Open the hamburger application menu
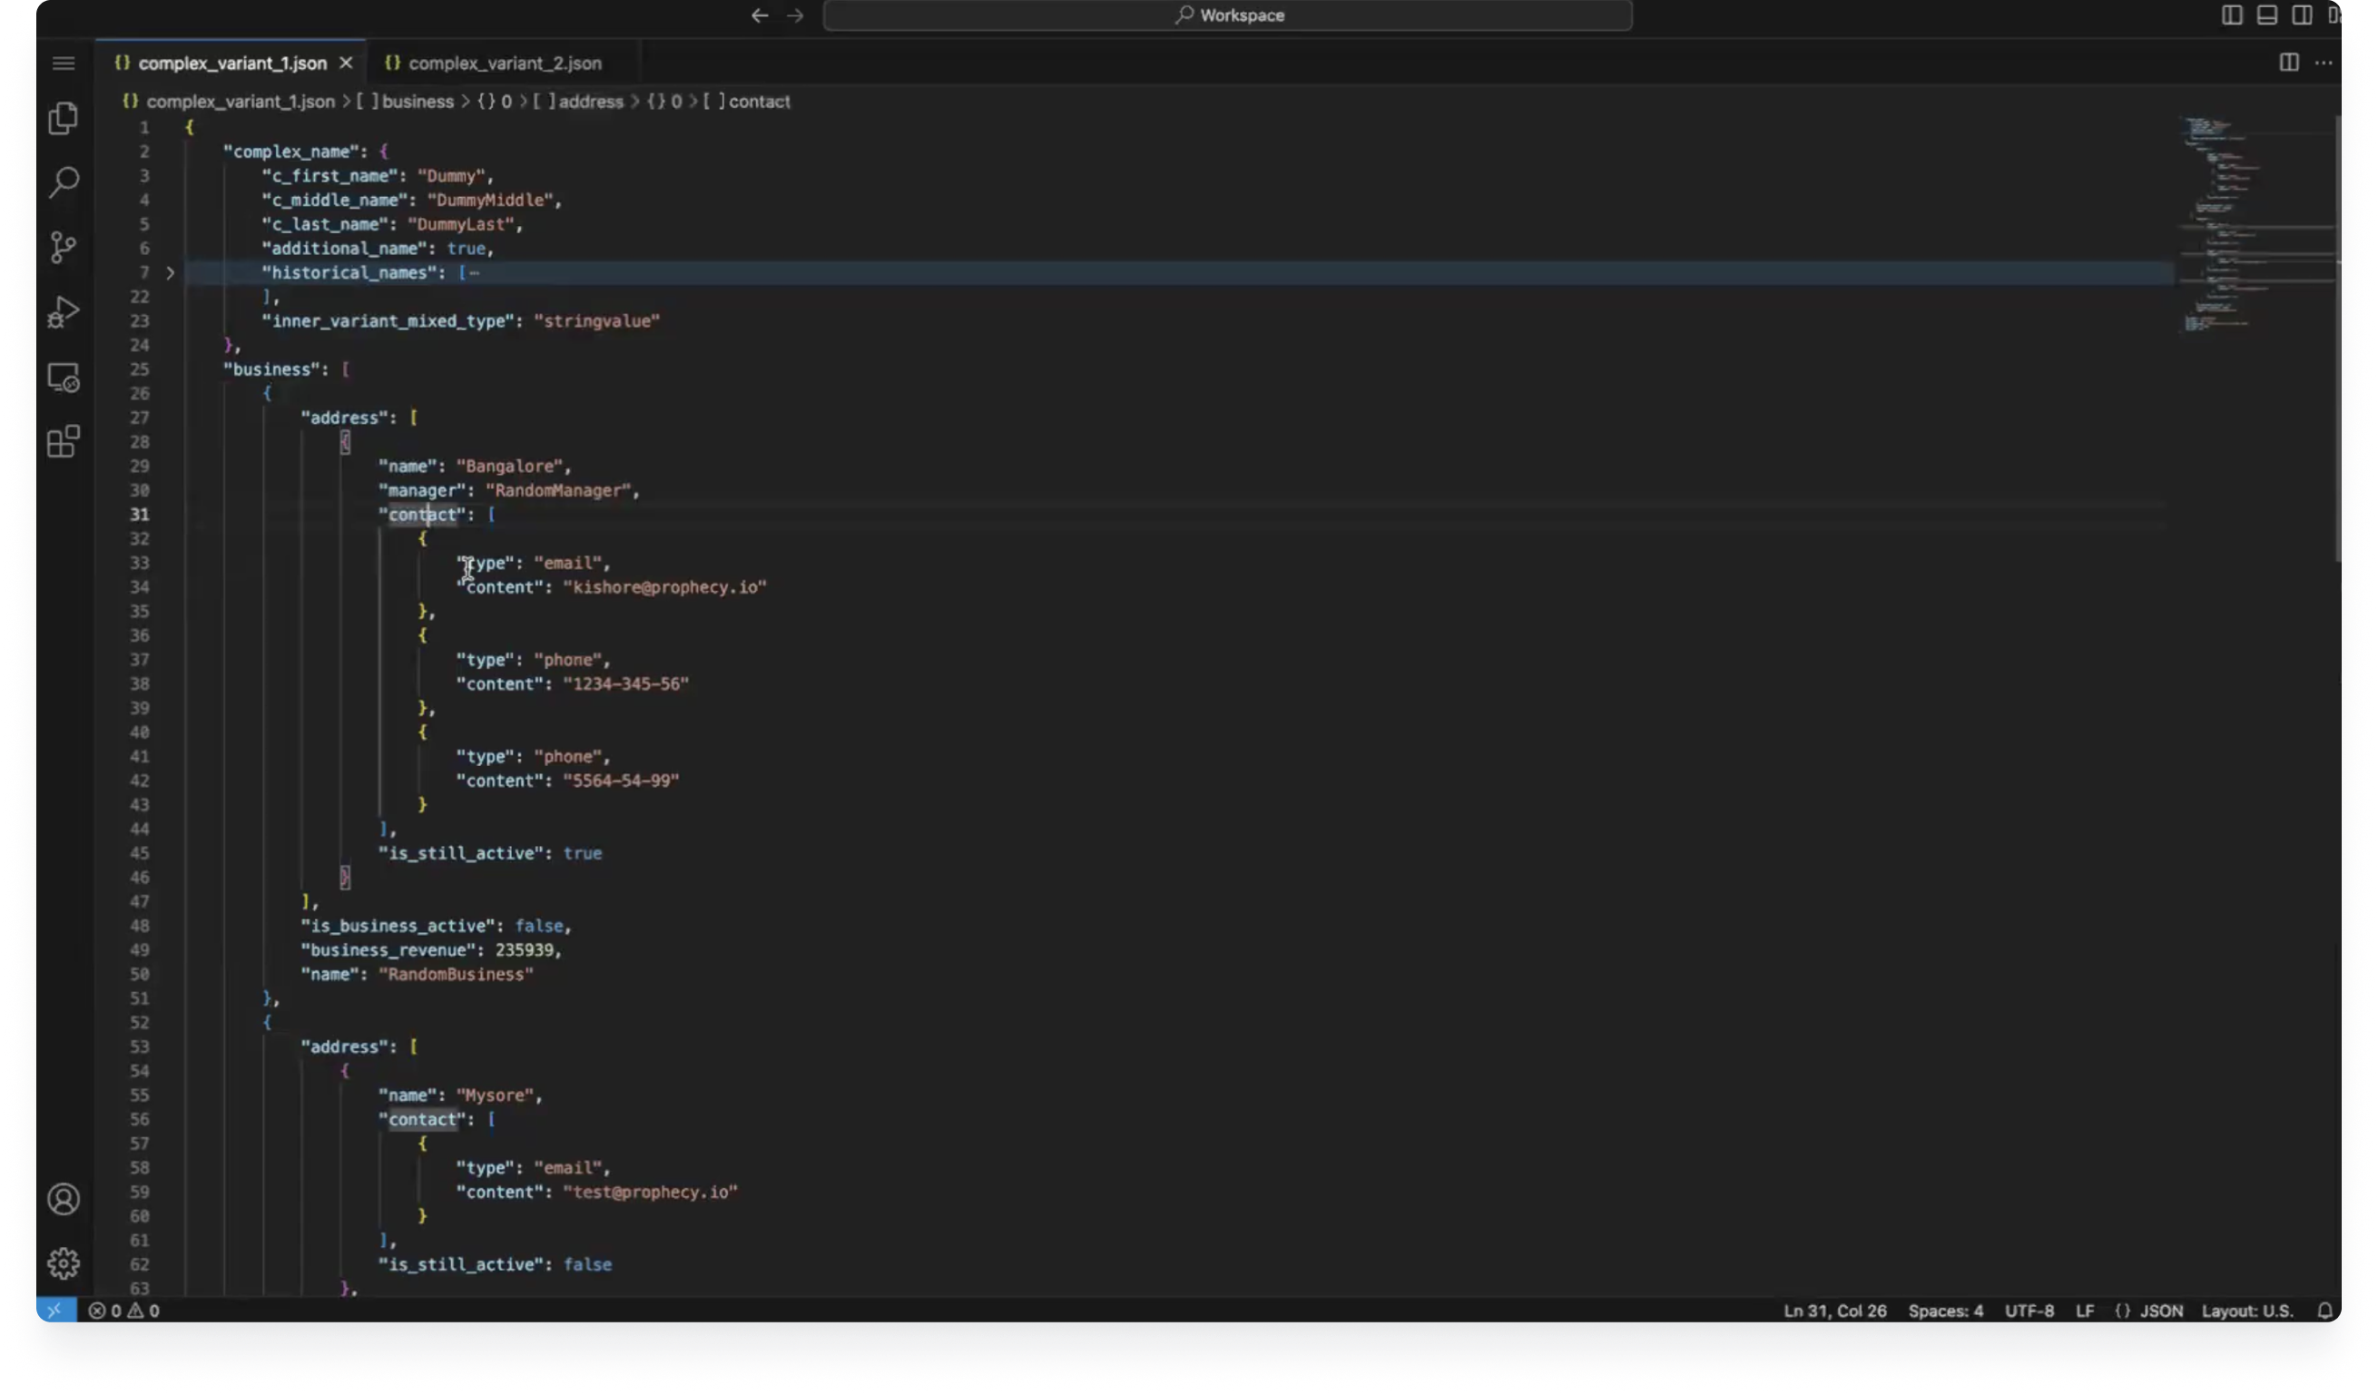Image resolution: width=2378 pixels, height=1395 pixels. (64, 64)
